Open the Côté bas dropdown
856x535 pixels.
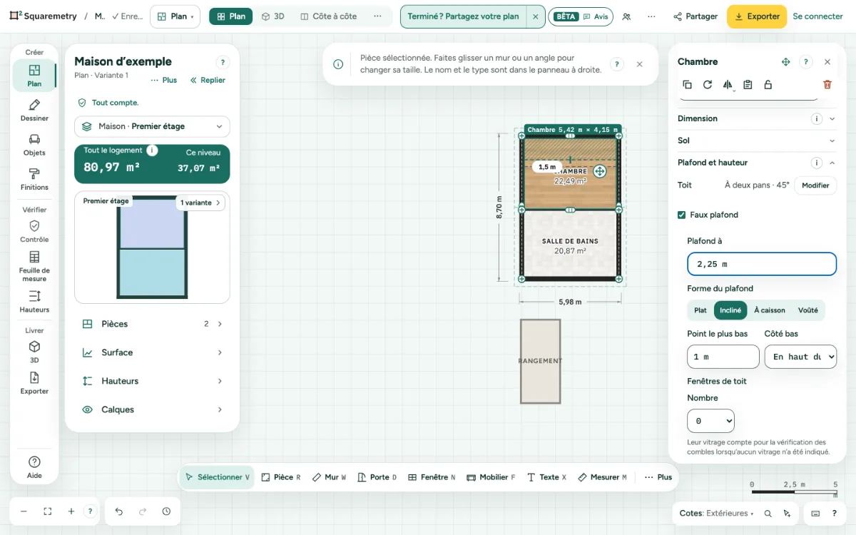pos(800,357)
